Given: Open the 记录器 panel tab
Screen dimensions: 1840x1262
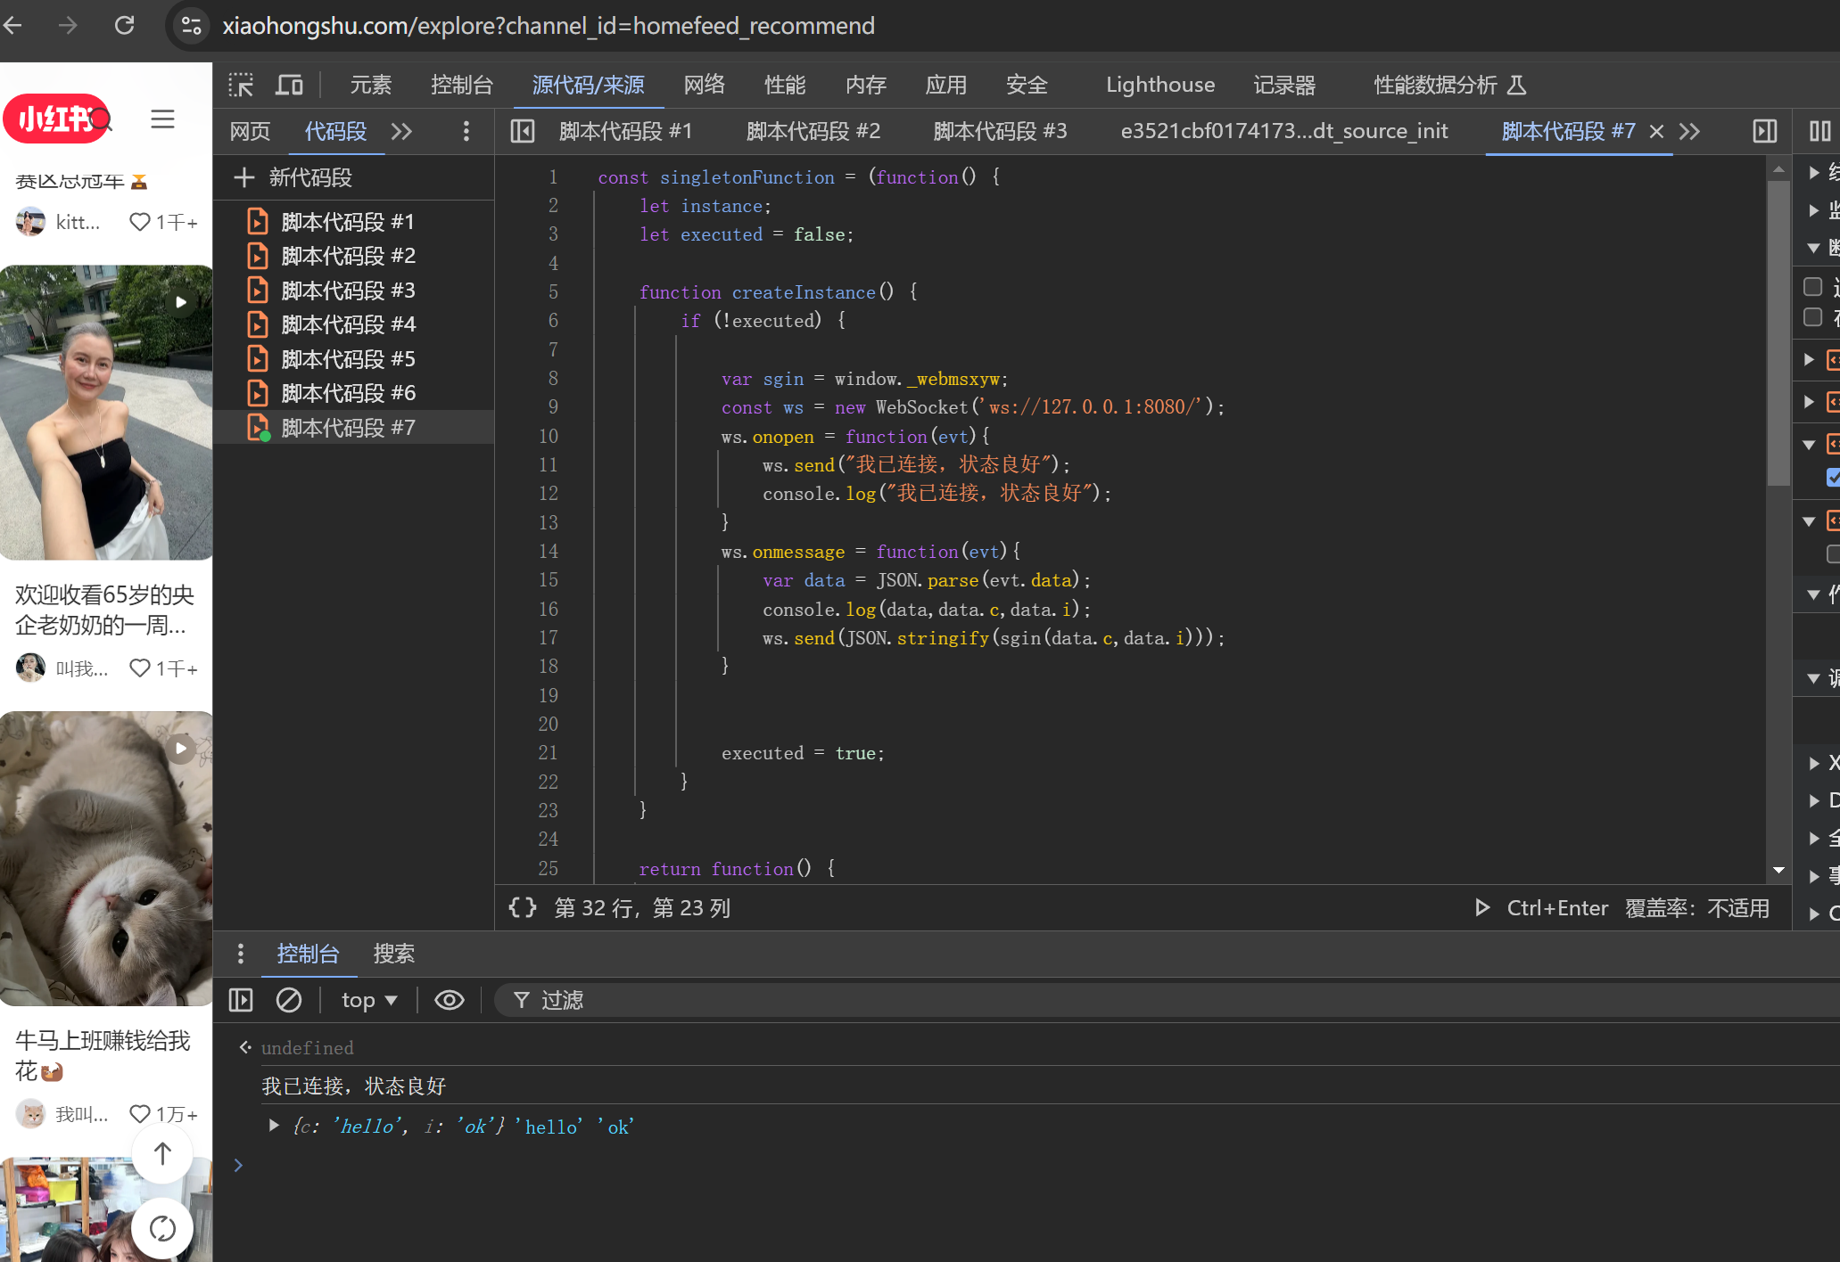Looking at the screenshot, I should 1284,86.
